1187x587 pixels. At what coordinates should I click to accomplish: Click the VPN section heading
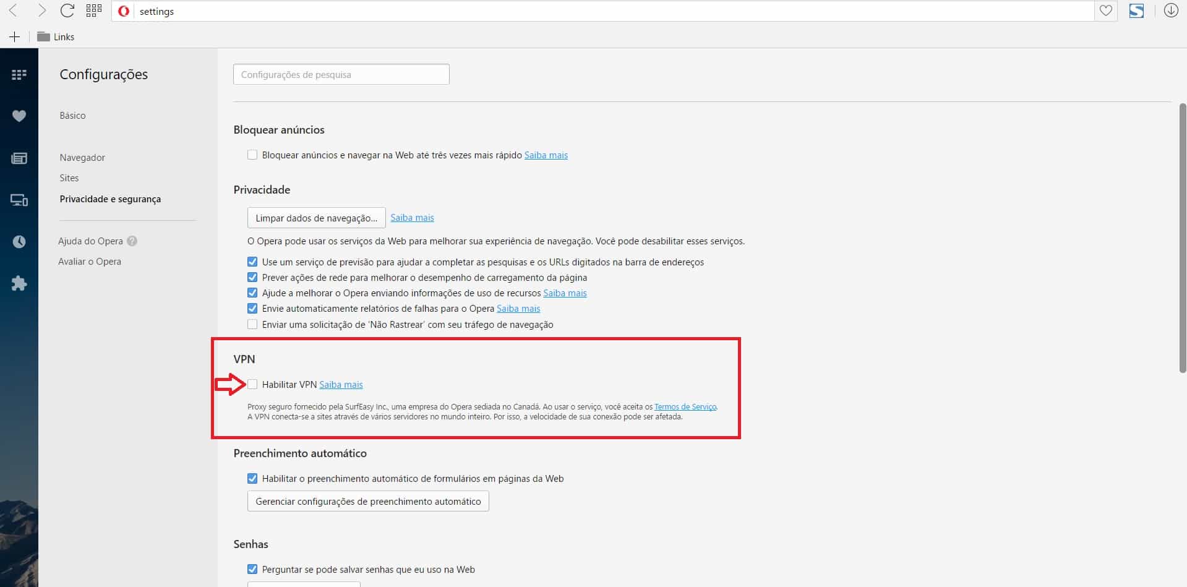(244, 359)
